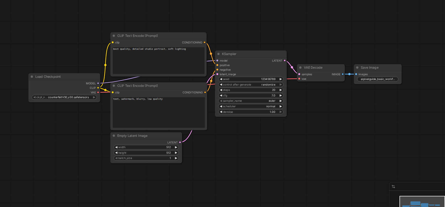Image resolution: width=445 pixels, height=207 pixels.
Task: Collapse the KSampler node via its title dot
Action: click(x=218, y=54)
